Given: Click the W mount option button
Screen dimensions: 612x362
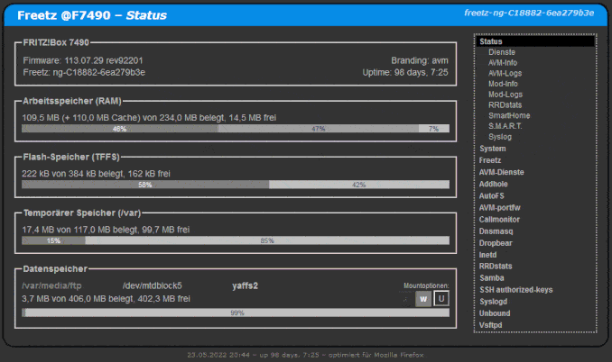Looking at the screenshot, I should click(x=423, y=299).
